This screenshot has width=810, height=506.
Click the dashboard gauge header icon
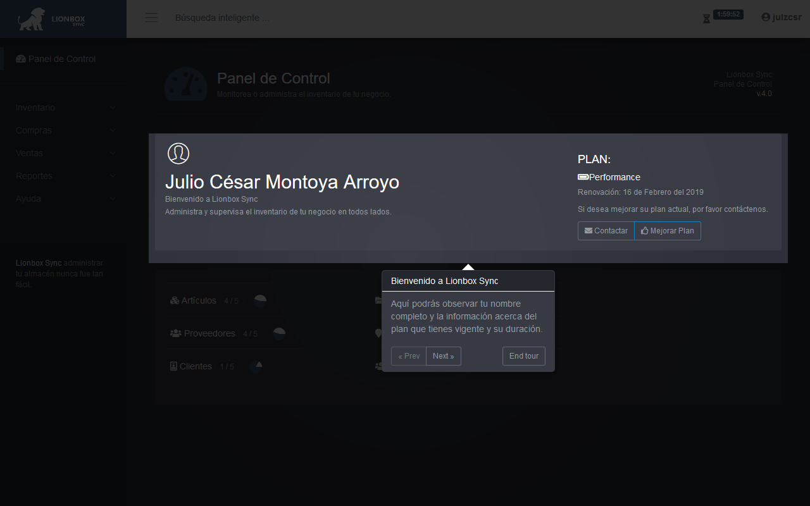click(185, 85)
